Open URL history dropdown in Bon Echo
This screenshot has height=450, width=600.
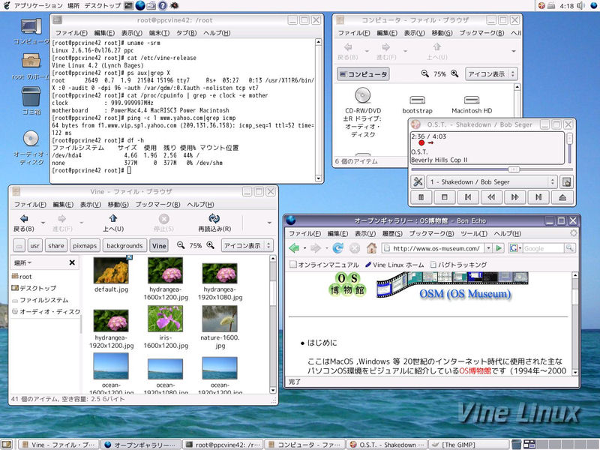[x=489, y=248]
